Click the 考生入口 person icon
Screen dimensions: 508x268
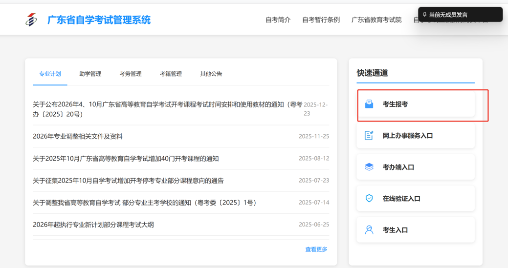point(369,230)
